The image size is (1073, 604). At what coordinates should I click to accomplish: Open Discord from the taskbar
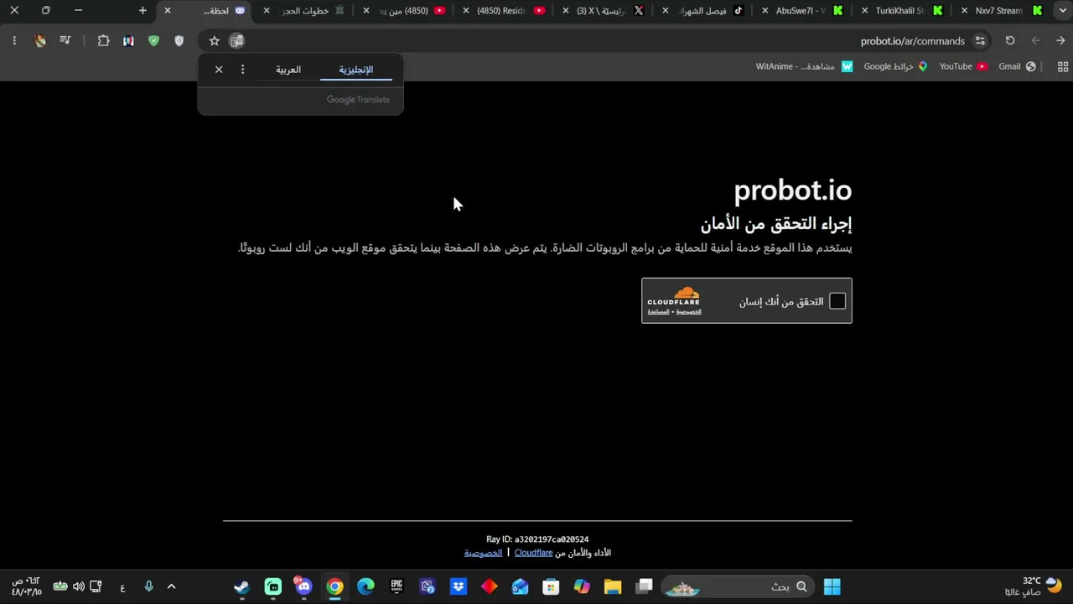click(303, 586)
